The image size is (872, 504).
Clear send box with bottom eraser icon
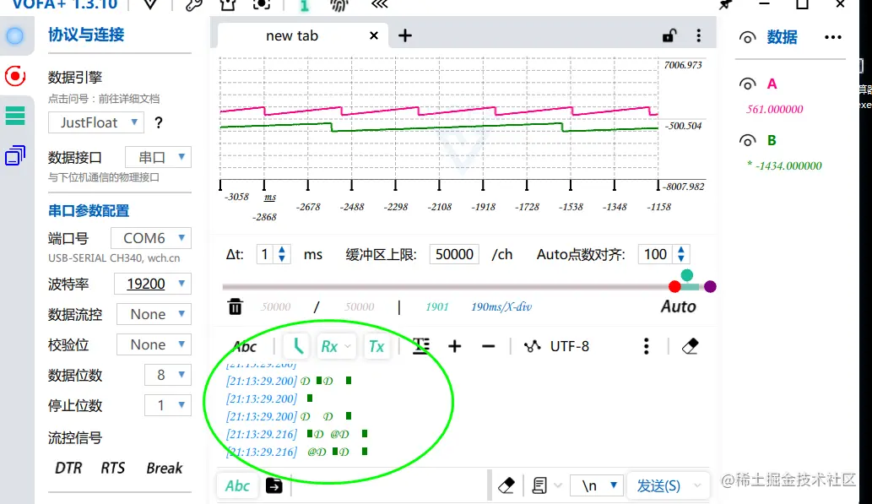click(x=506, y=485)
